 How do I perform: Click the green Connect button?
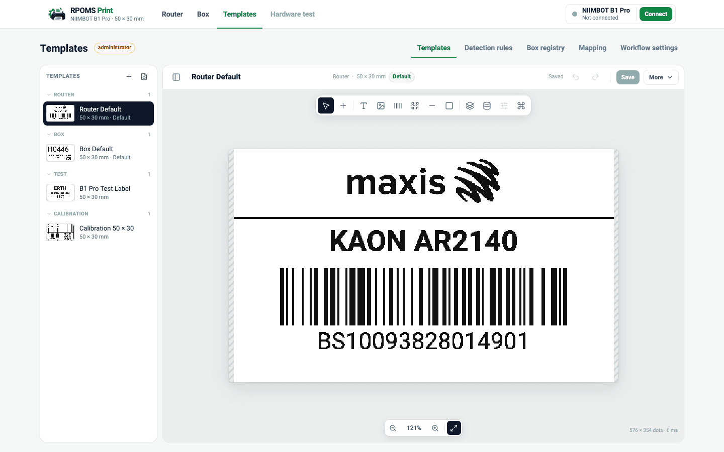click(656, 14)
